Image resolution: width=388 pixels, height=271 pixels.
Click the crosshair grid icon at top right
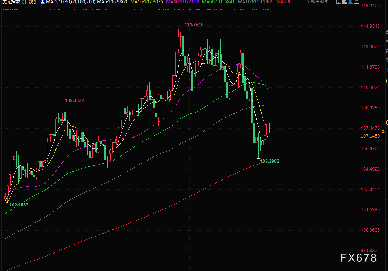tap(338, 2)
